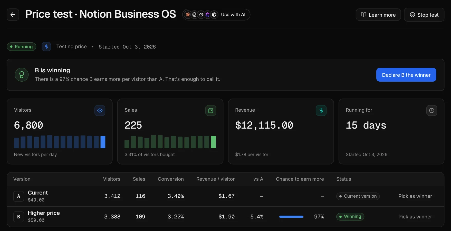Click the eye icon on Visitors card
The image size is (451, 231).
[100, 110]
